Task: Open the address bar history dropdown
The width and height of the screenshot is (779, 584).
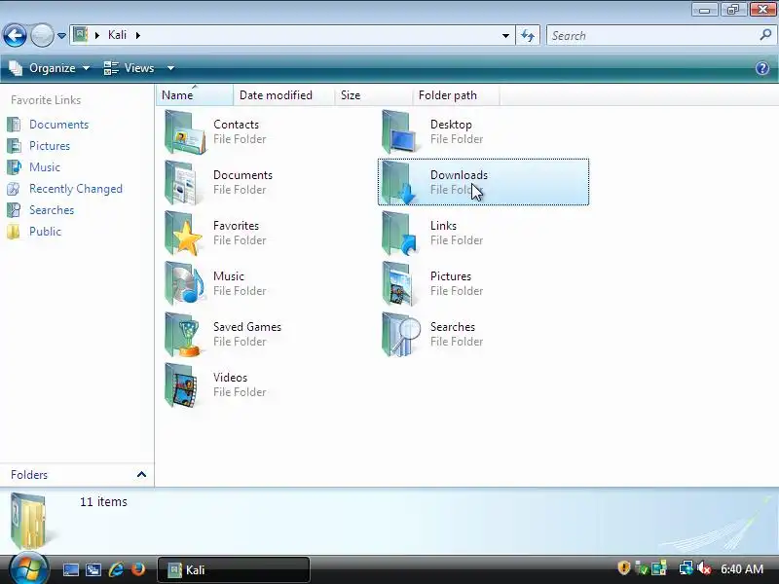Action: [505, 36]
